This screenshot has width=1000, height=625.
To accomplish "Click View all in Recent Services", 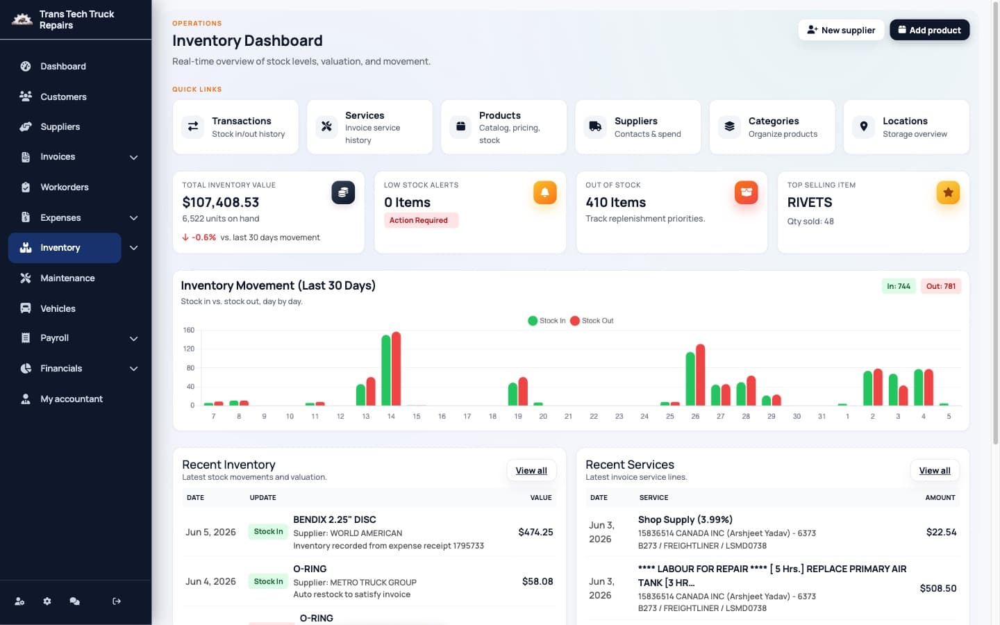I will [x=935, y=471].
